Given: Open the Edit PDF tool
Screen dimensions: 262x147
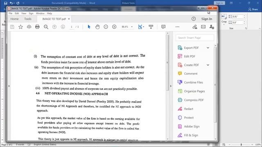Looking at the screenshot, I should 190,56.
